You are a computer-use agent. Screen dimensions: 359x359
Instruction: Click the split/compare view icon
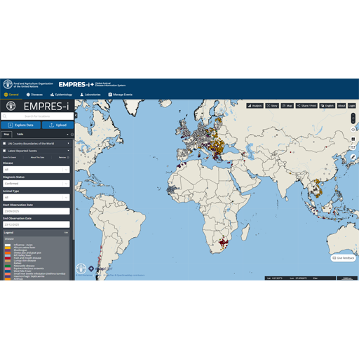pos(353,147)
